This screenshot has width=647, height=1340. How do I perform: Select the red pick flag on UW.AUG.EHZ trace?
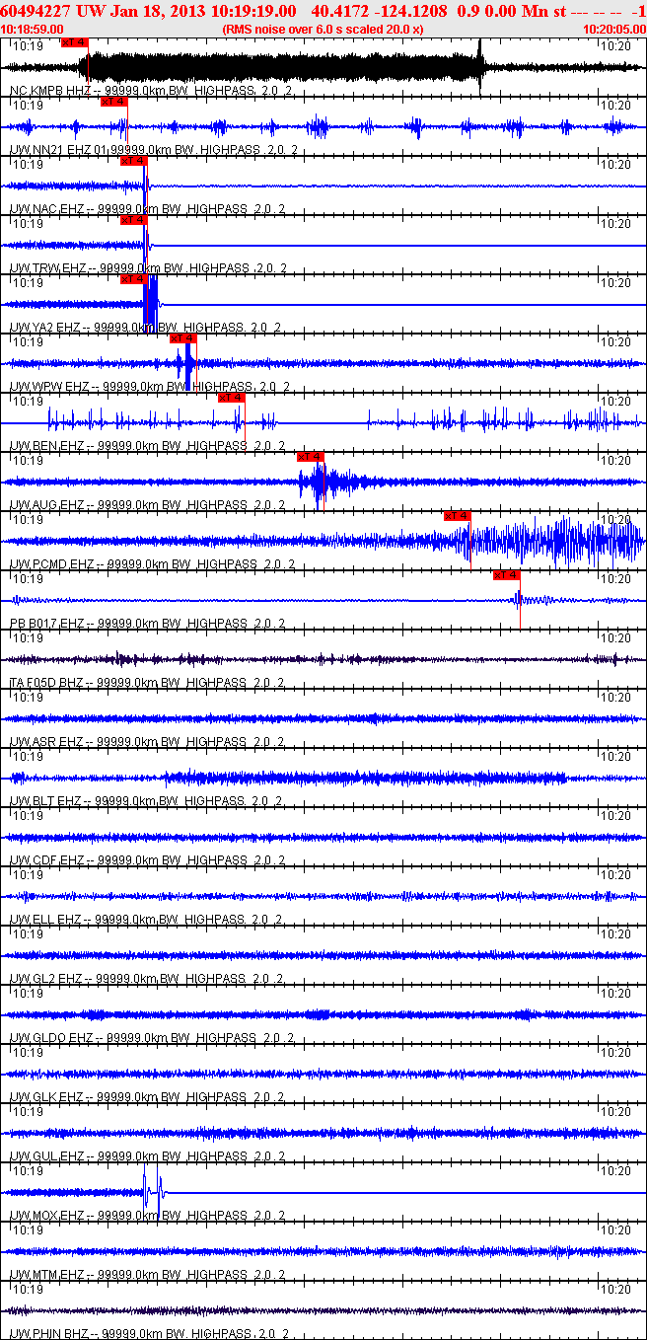(311, 457)
